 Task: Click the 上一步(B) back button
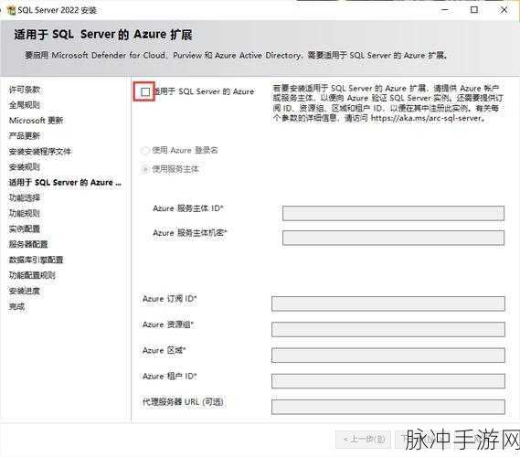pos(363,440)
